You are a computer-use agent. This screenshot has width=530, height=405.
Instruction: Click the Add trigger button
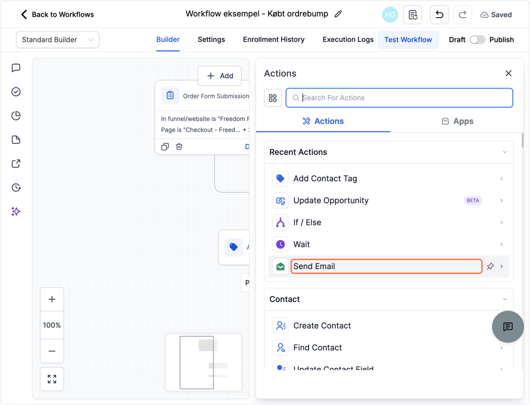pos(220,76)
